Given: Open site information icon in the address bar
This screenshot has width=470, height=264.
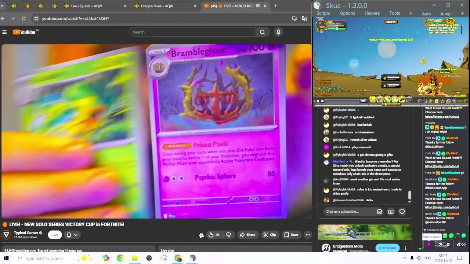Looking at the screenshot, I should point(36,18).
